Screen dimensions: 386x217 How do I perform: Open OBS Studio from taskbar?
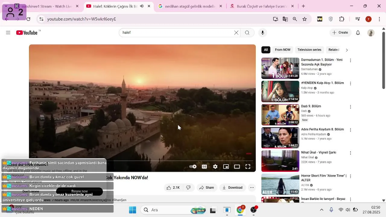(254, 210)
